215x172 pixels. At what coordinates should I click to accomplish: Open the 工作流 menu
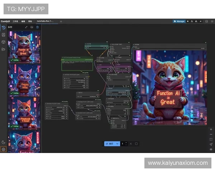[15, 21]
